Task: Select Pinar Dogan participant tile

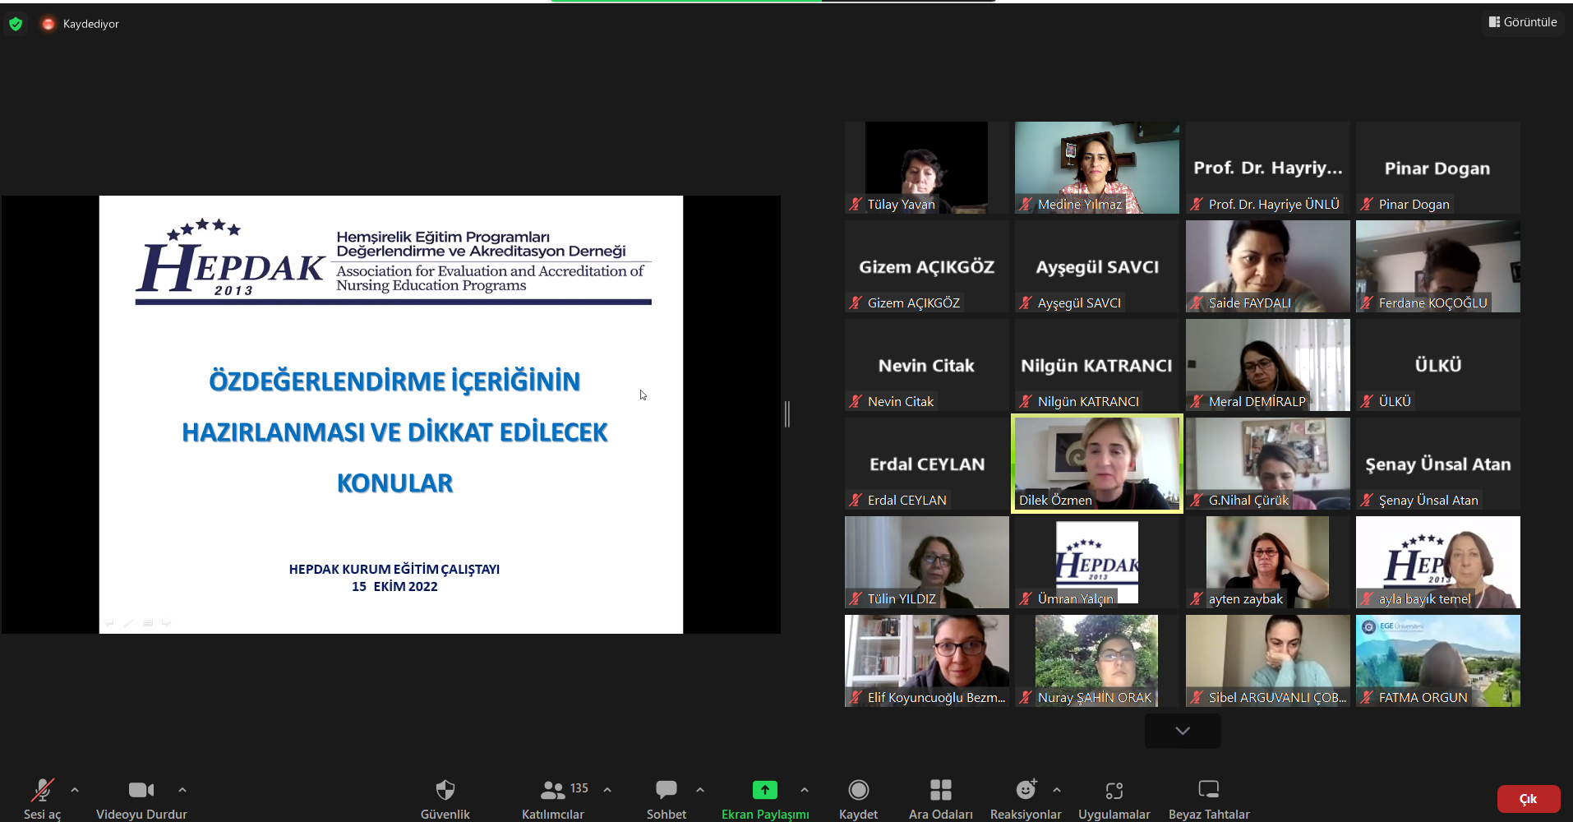Action: [x=1438, y=168]
